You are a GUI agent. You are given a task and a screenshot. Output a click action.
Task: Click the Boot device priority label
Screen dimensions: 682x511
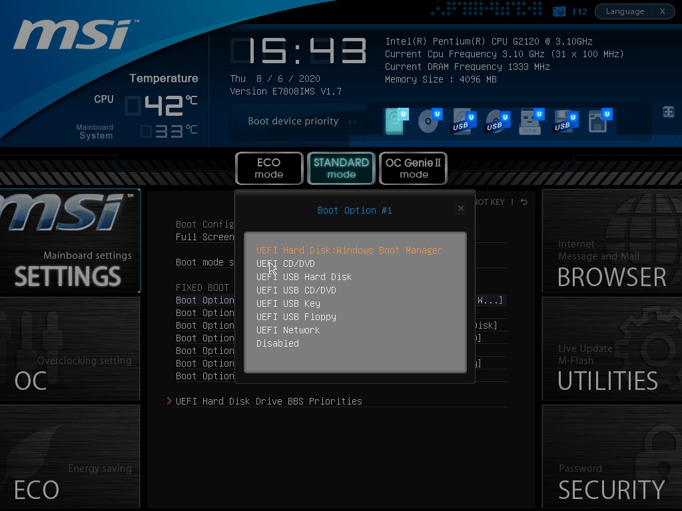point(293,121)
